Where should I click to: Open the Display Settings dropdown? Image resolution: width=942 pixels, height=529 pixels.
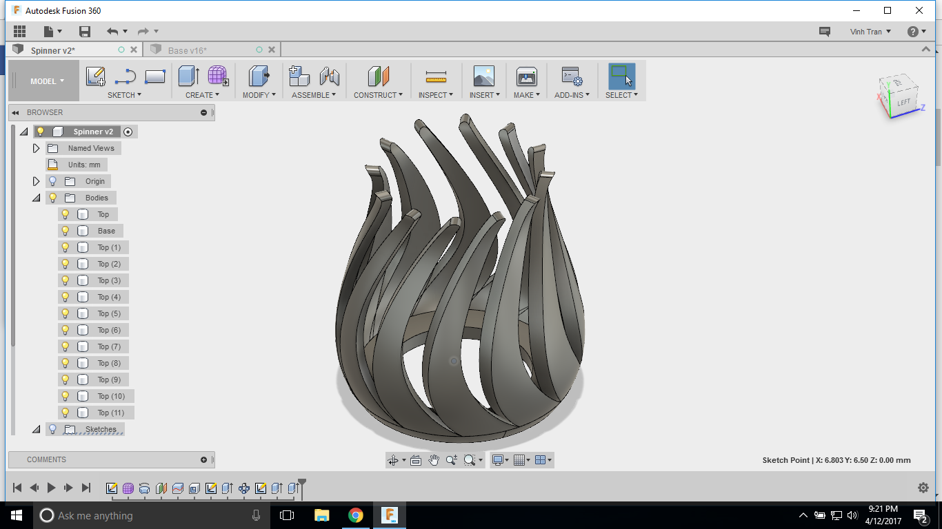pyautogui.click(x=499, y=460)
